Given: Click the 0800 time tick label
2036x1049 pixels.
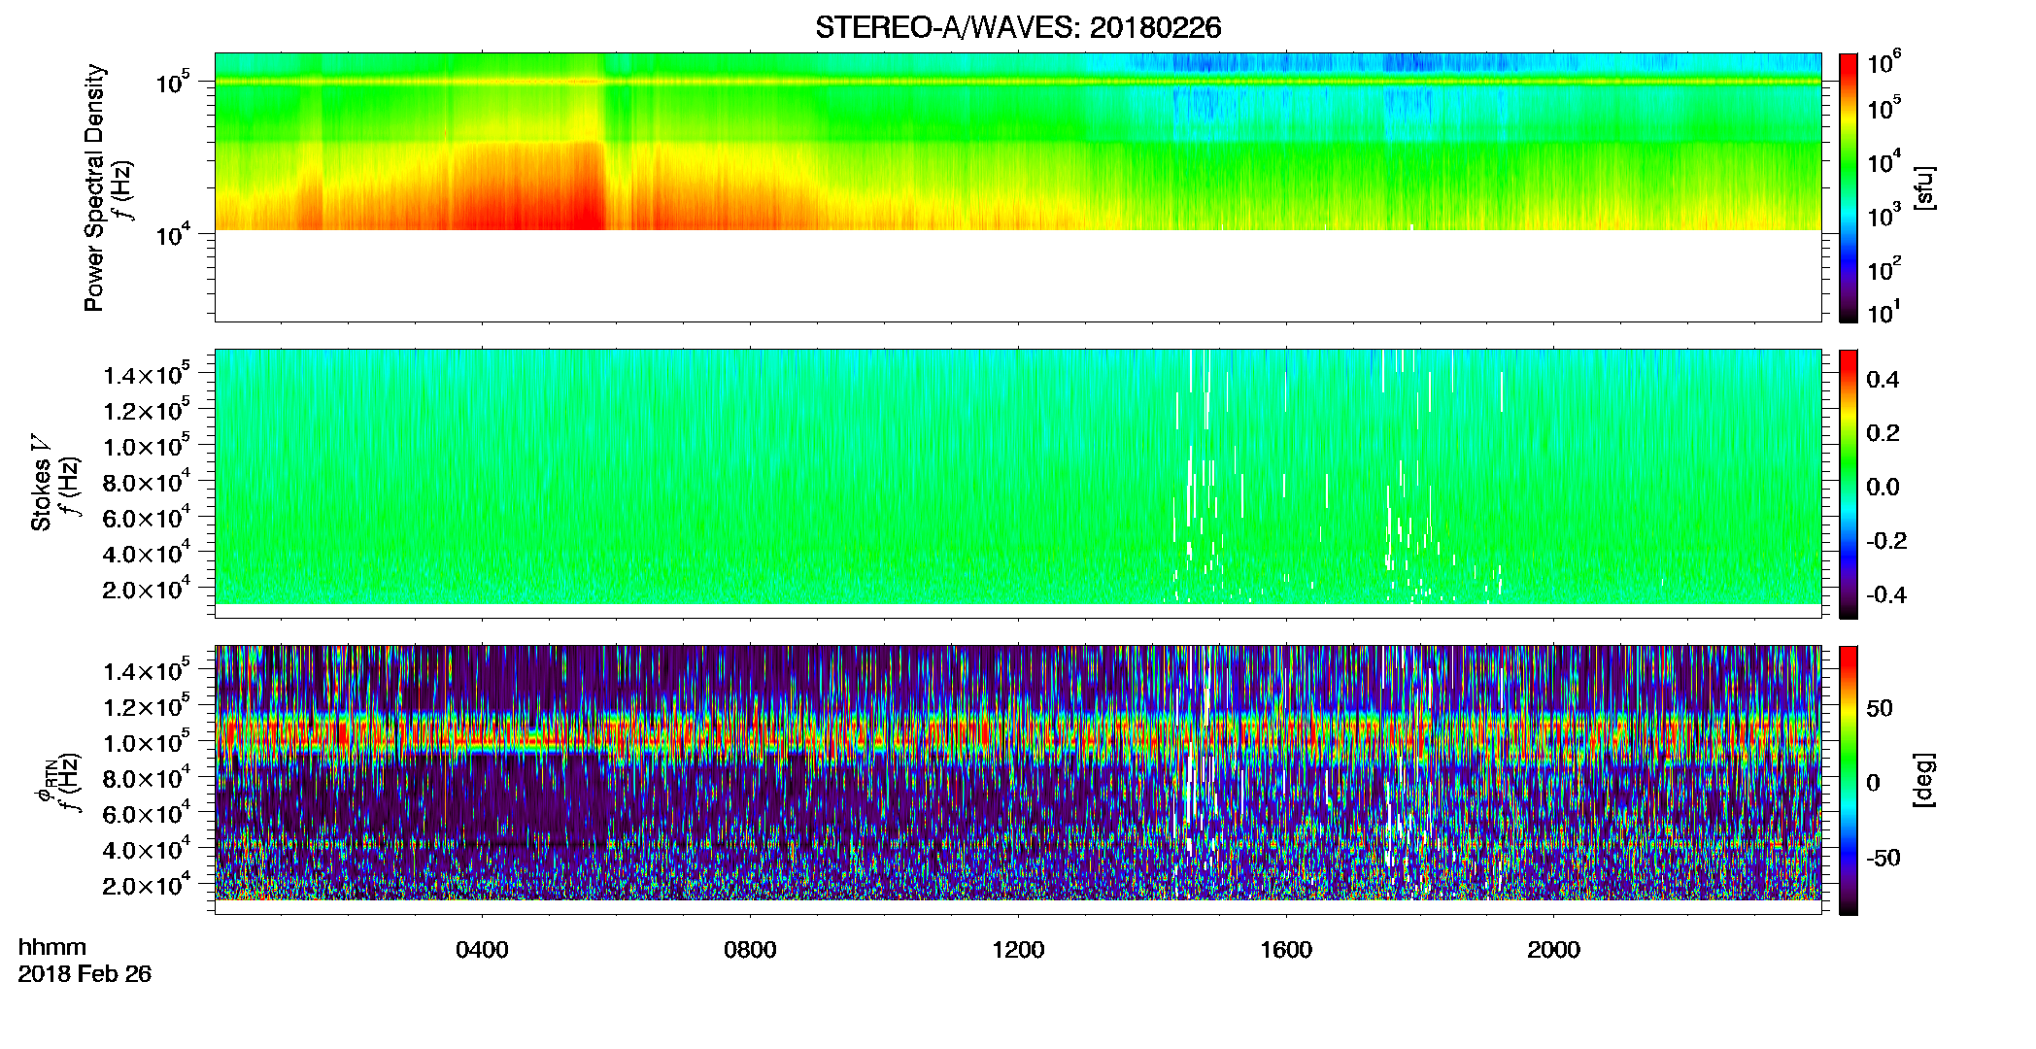Looking at the screenshot, I should pyautogui.click(x=750, y=950).
